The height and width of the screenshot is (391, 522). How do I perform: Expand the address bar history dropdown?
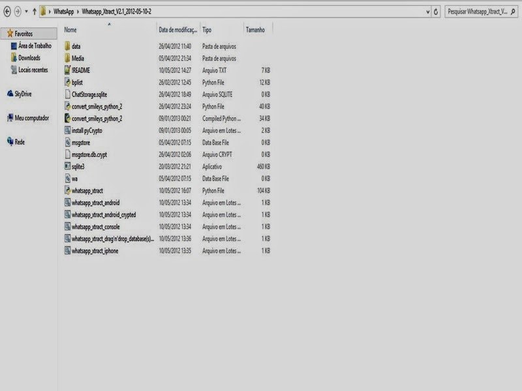point(428,12)
